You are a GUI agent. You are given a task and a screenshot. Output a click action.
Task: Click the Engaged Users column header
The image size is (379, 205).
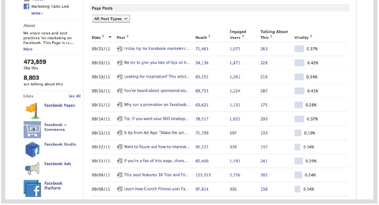click(238, 34)
